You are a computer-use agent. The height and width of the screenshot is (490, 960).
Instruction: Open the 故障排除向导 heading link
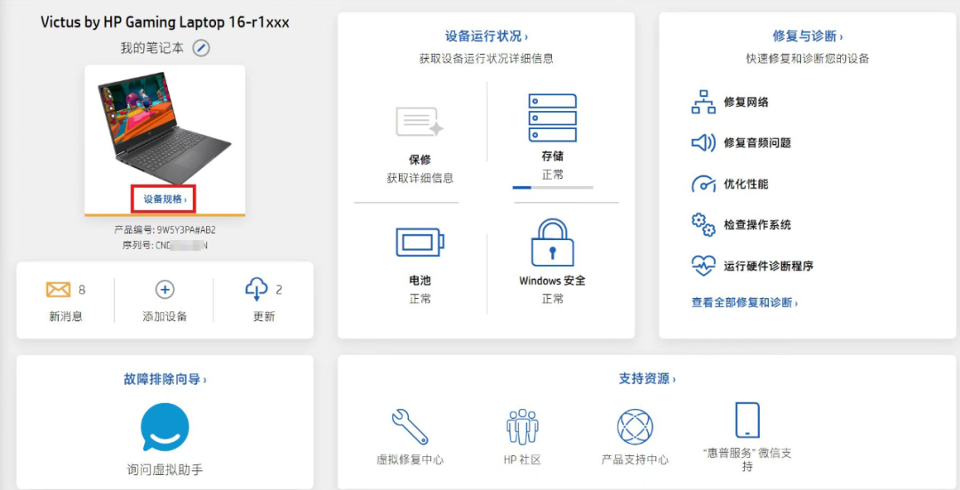pos(164,380)
